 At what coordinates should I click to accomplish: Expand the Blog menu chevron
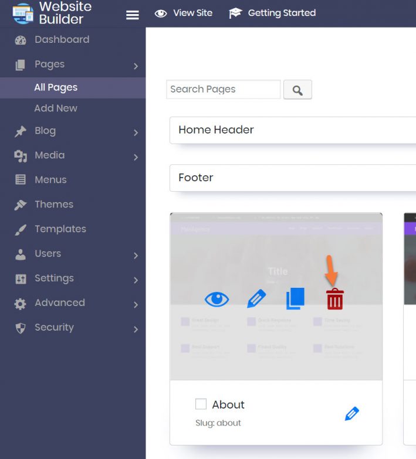click(136, 132)
